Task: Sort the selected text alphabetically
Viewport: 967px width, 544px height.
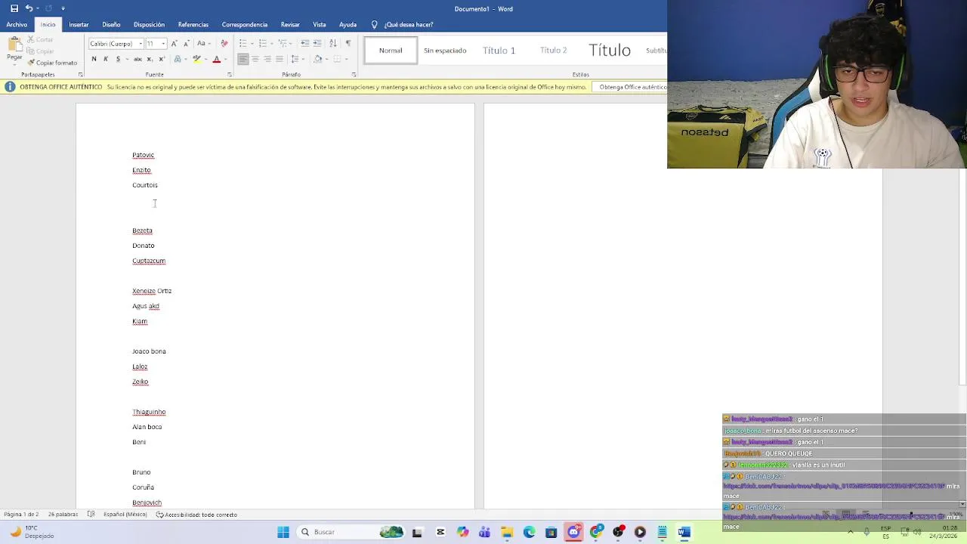Action: pyautogui.click(x=333, y=43)
